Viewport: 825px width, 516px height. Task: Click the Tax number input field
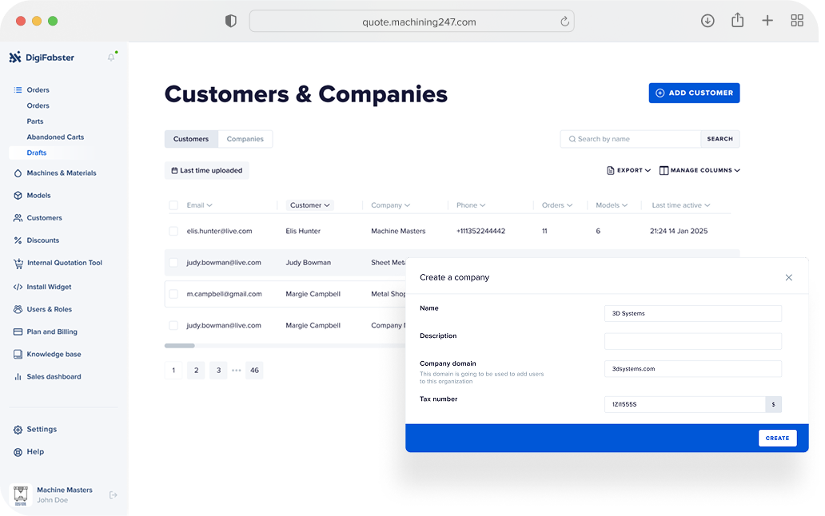point(684,404)
